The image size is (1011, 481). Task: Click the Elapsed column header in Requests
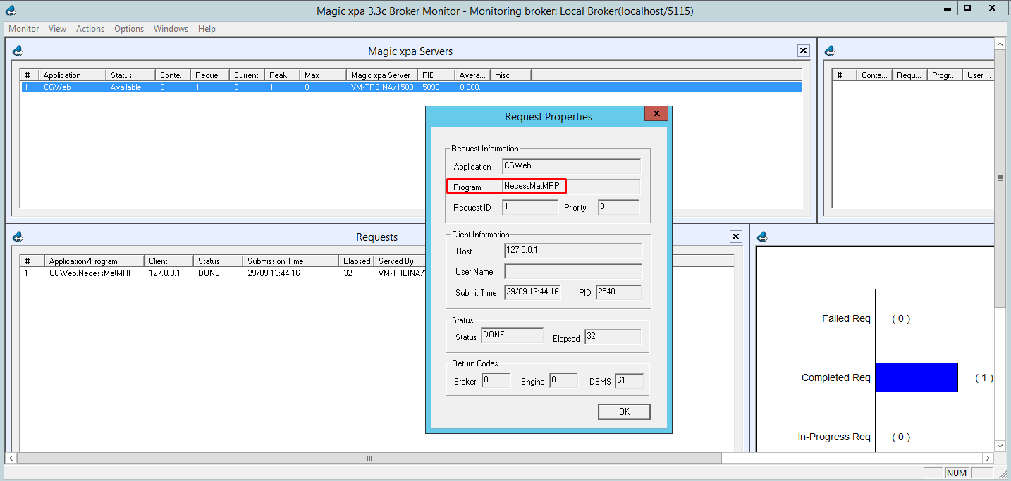357,261
